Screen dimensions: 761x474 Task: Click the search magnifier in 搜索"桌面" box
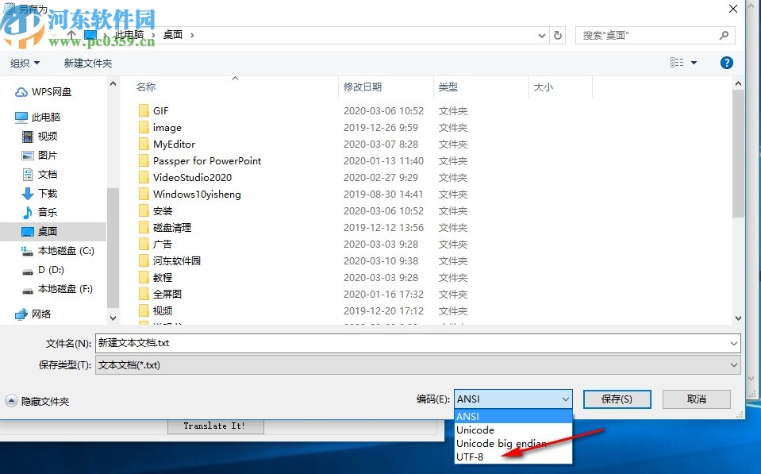coord(721,35)
